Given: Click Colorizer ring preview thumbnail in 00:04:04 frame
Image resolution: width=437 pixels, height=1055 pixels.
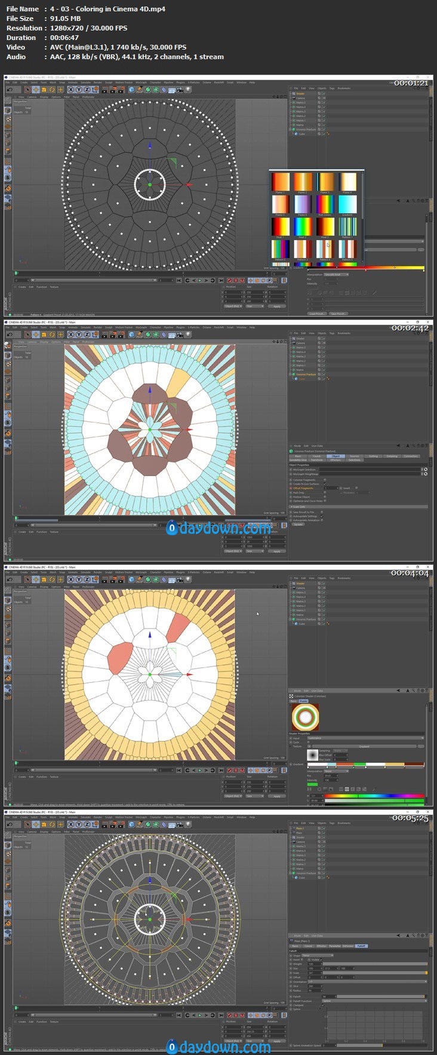Looking at the screenshot, I should click(305, 717).
